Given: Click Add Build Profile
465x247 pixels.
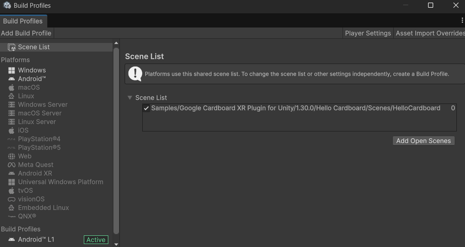Looking at the screenshot, I should click(x=26, y=33).
